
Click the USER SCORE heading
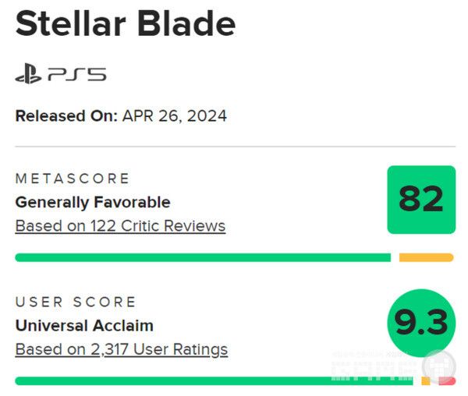click(76, 302)
